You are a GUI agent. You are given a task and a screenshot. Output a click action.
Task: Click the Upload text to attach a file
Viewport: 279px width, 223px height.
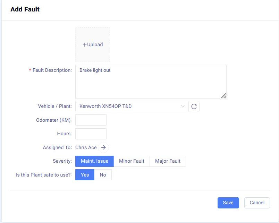coord(95,45)
